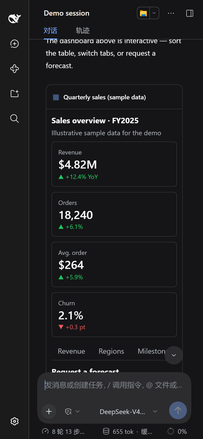
Task: Select the Avg. order card showing $264
Action: [x=114, y=264]
